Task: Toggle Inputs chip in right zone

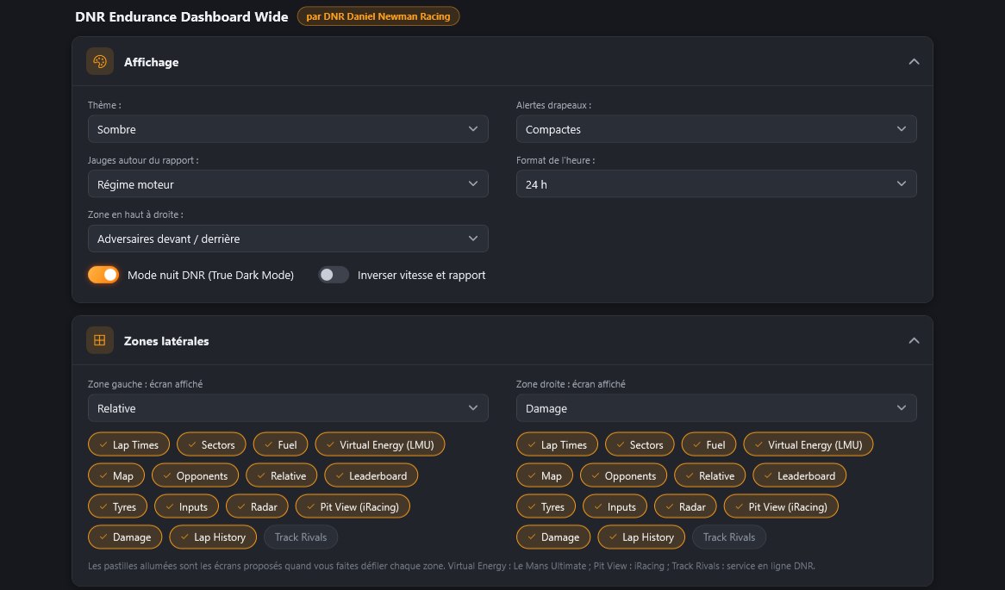Action: tap(615, 506)
